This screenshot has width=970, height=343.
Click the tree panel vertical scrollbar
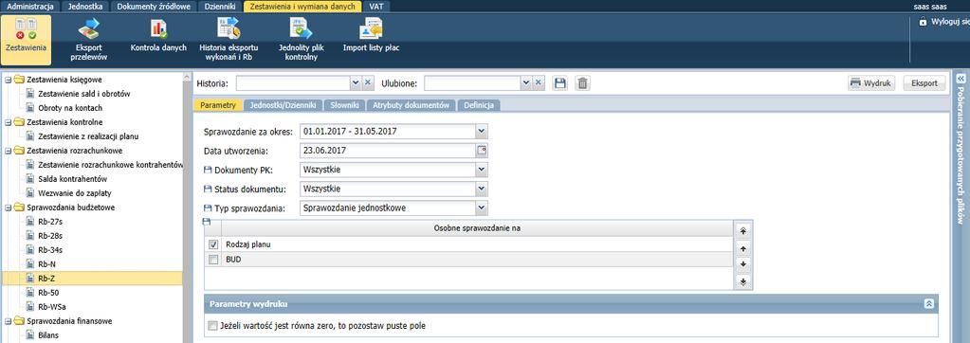coord(187,208)
